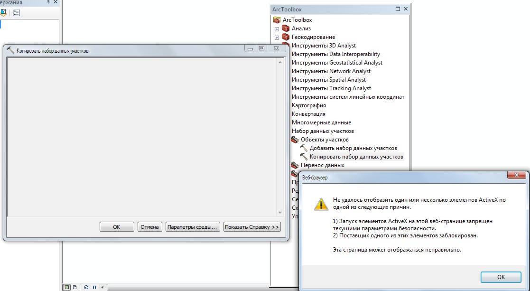Click the warning icon in Веб-браузер dialog
Image resolution: width=530 pixels, height=291 pixels.
321,204
